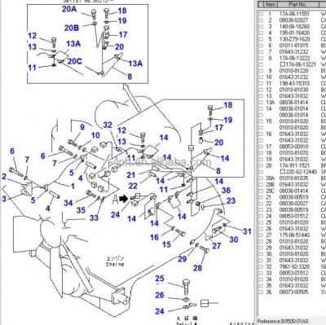
Task: Enable the checkbox for item 36 08073-00505
Action: 261,292
